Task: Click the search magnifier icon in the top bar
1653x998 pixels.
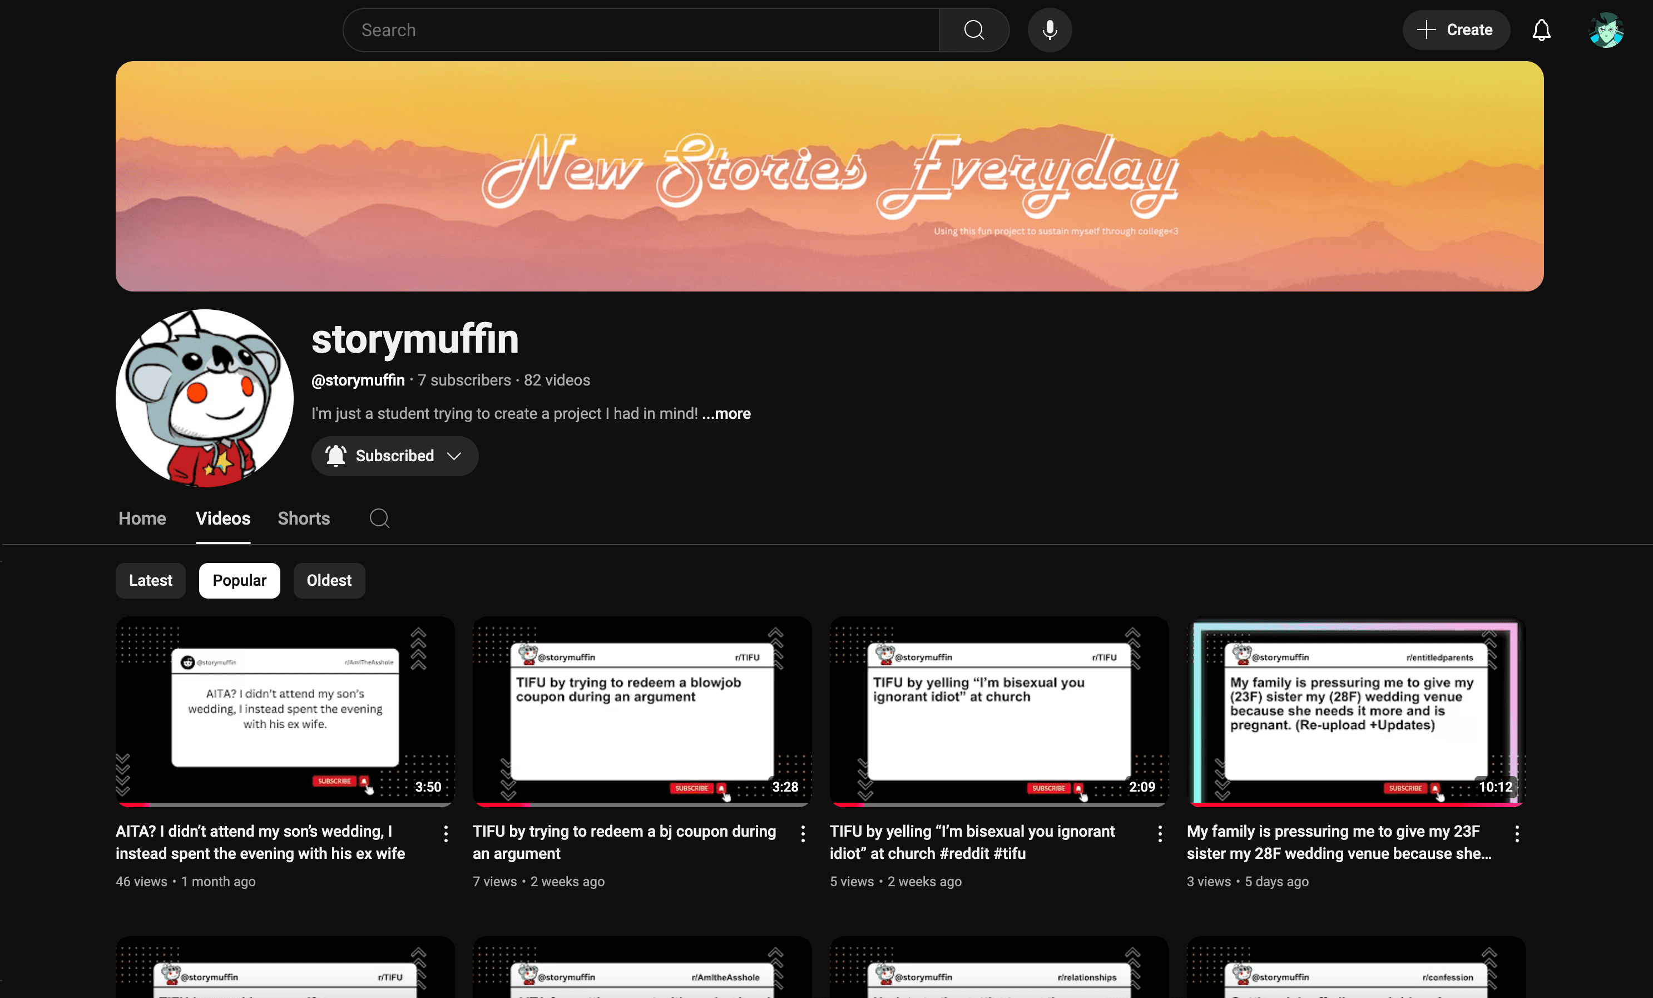Action: click(x=973, y=29)
